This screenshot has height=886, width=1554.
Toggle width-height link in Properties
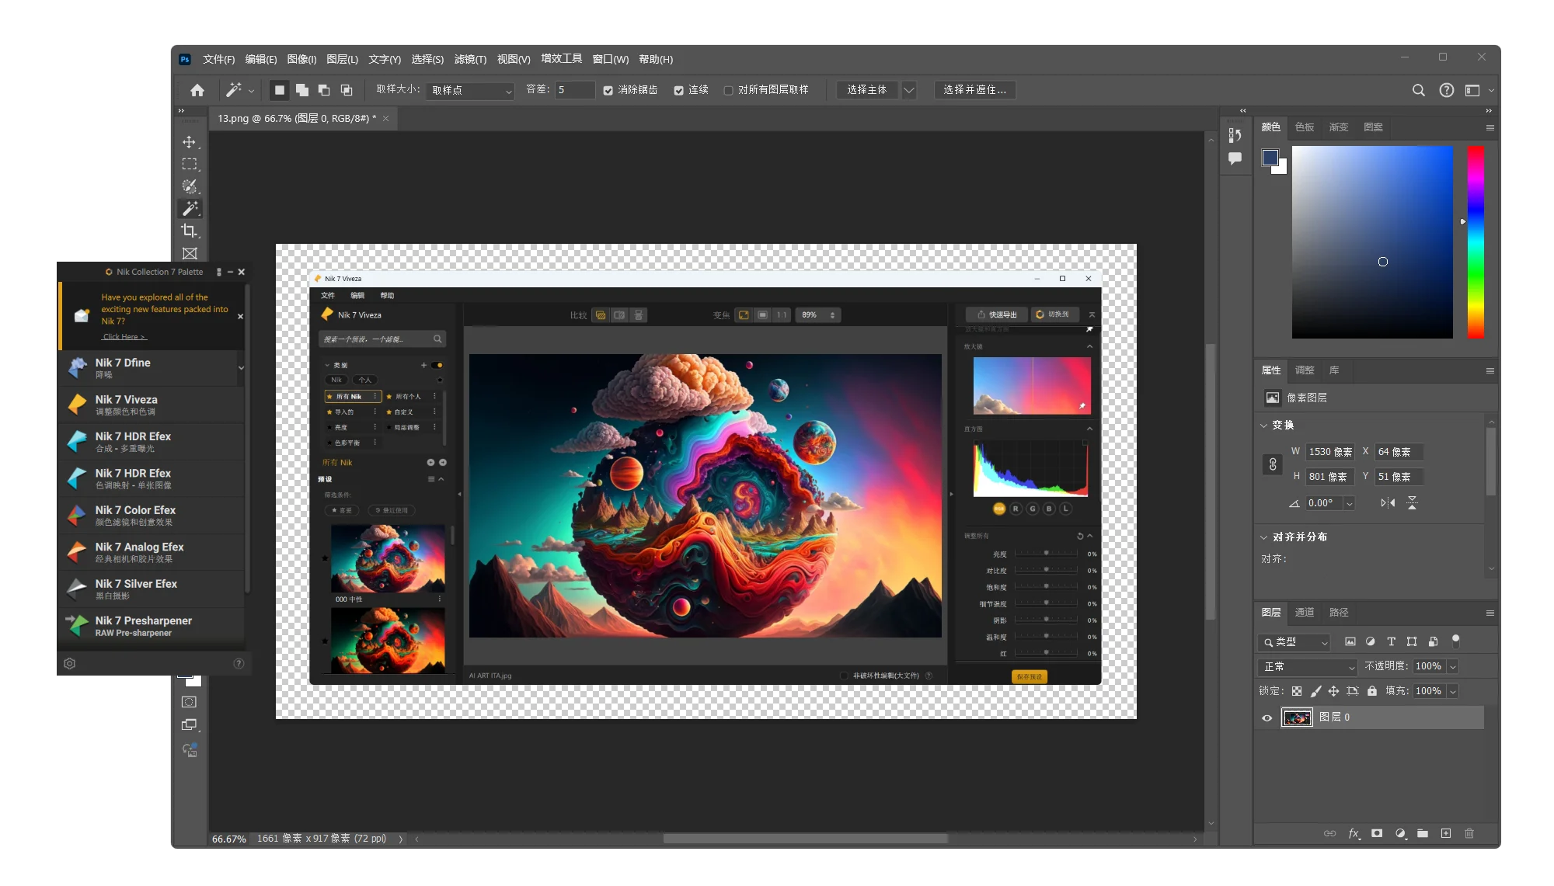[x=1273, y=464]
